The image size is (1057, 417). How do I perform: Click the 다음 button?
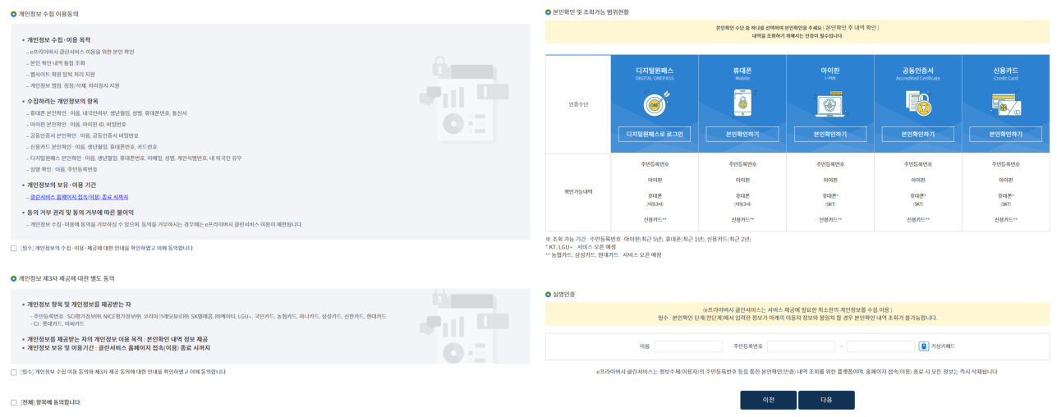(x=826, y=400)
